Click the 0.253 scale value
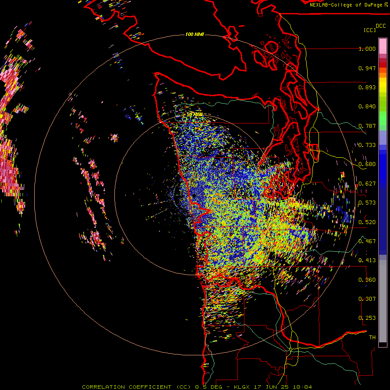The width and height of the screenshot is (390, 390). point(367,318)
